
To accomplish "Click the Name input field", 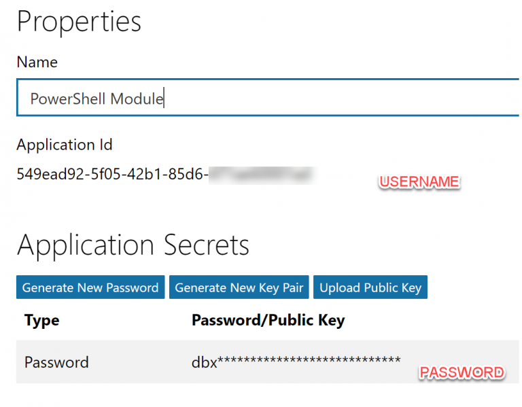I will pos(268,98).
